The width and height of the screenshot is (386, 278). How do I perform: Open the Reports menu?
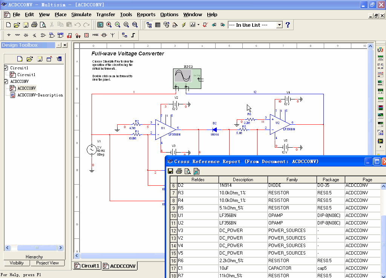pyautogui.click(x=146, y=15)
